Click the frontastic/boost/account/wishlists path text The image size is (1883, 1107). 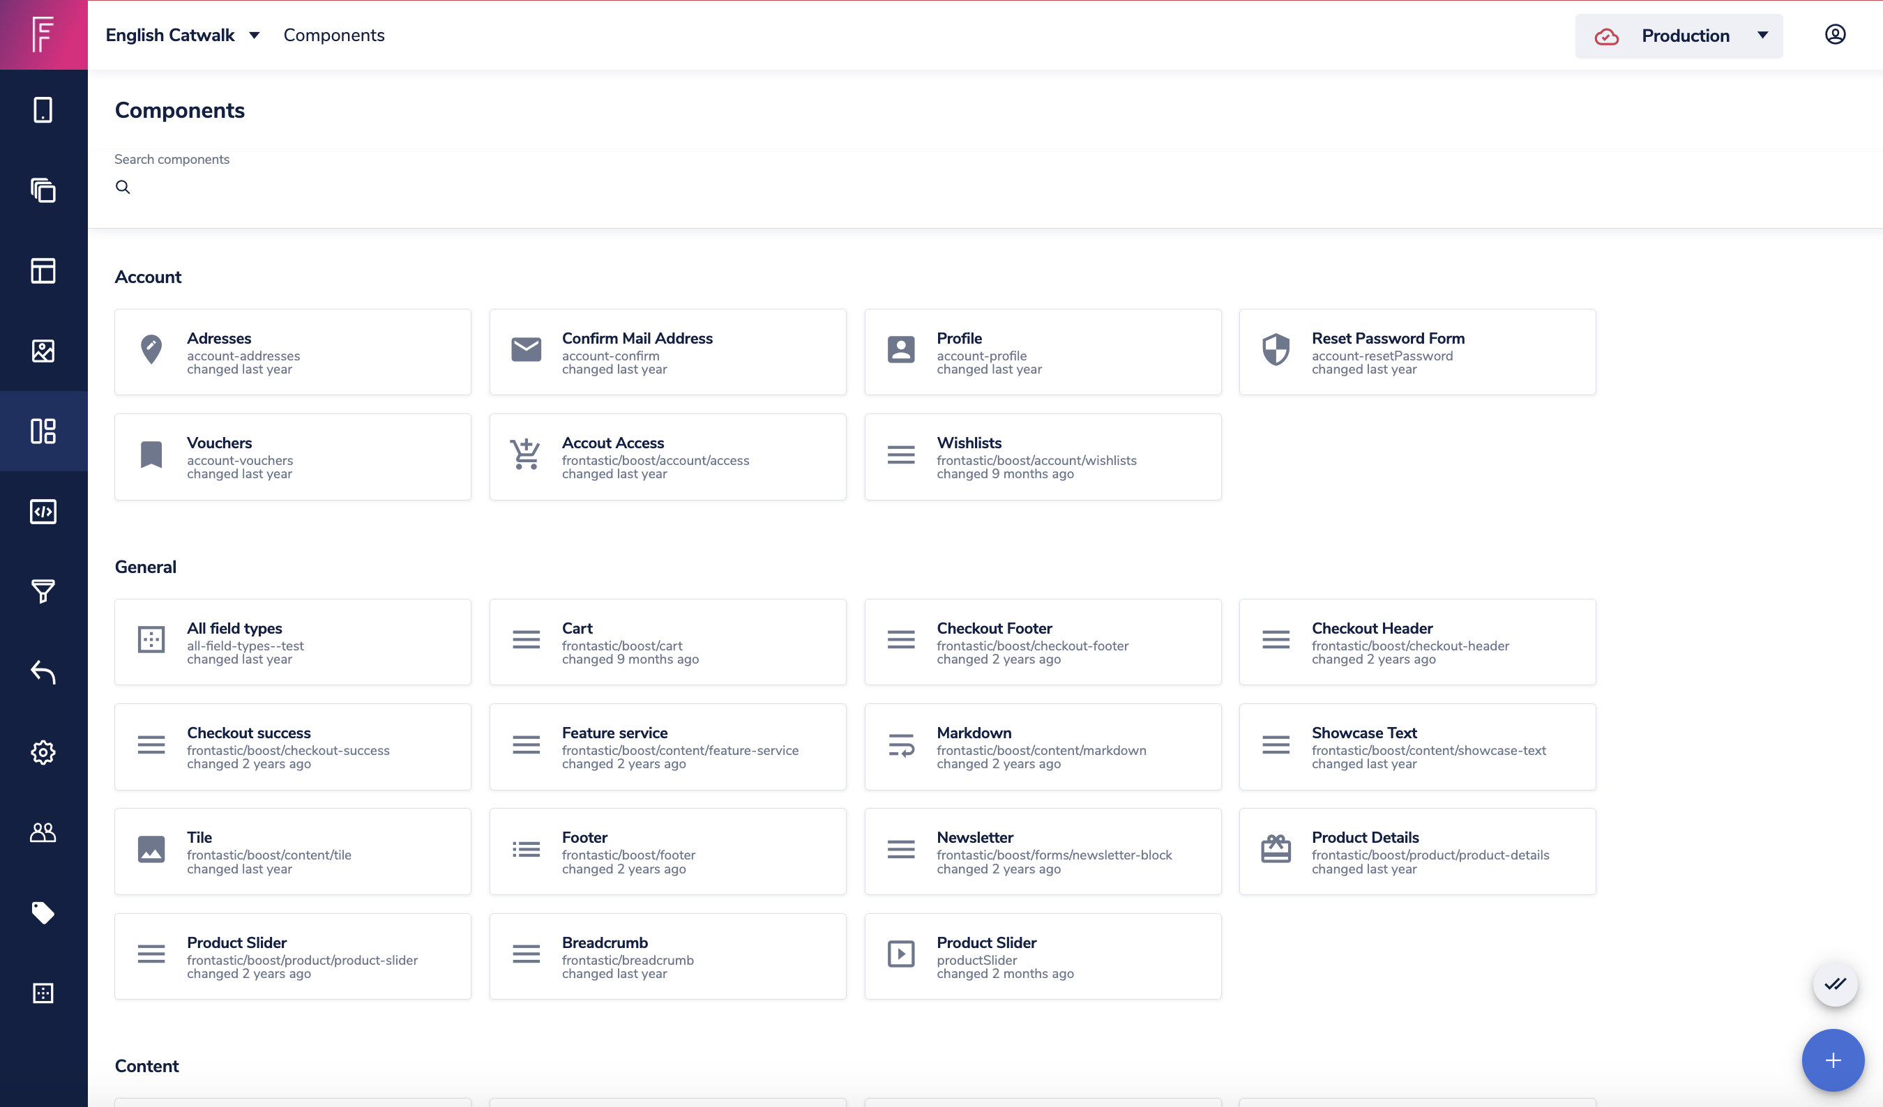1036,461
